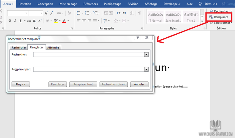The width and height of the screenshot is (235, 138).
Task: Open the font name dropdown
Action: coord(26,13)
